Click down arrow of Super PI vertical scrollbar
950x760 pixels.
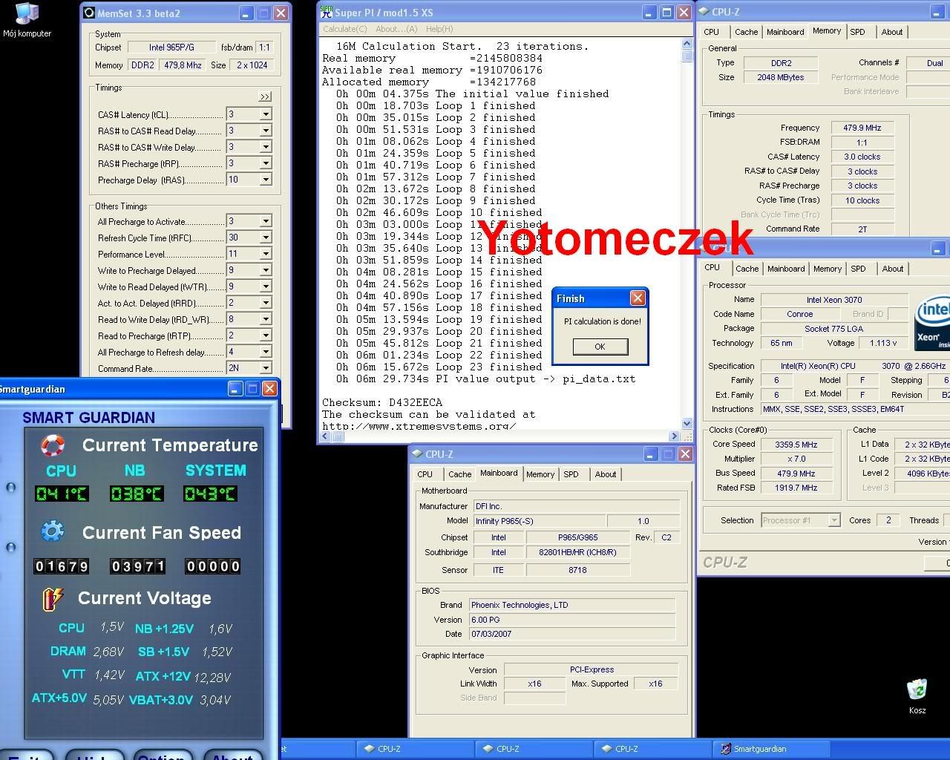(687, 423)
